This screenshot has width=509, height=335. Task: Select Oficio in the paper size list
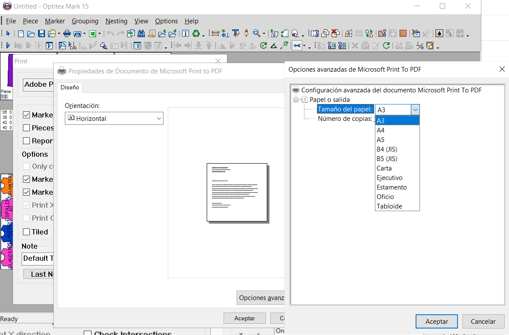coord(397,197)
